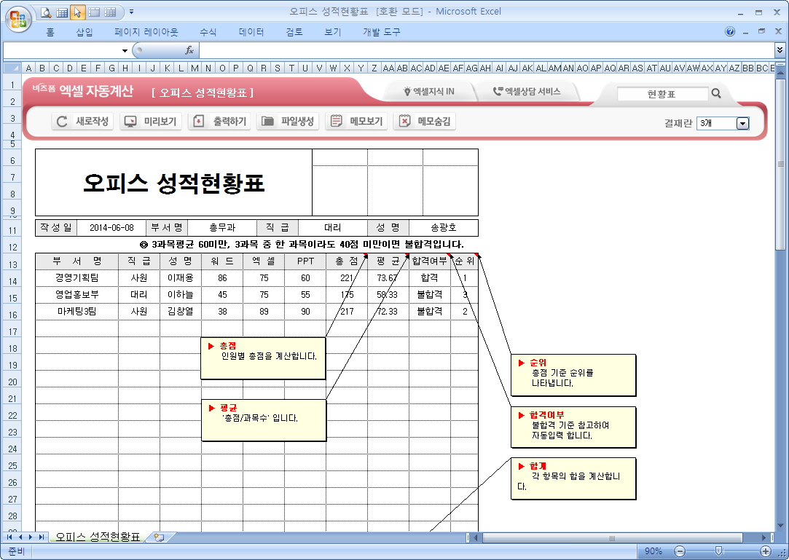Select the 작성일 2014-06-08 cell
The image size is (789, 560).
click(111, 227)
